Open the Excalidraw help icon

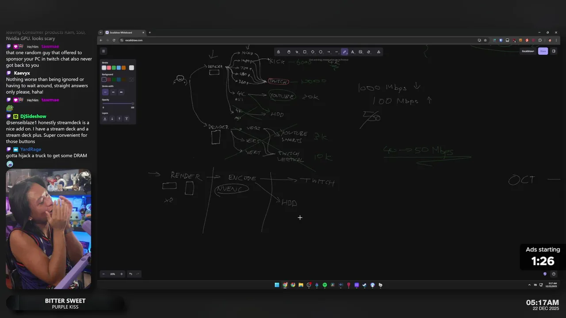pyautogui.click(x=554, y=274)
